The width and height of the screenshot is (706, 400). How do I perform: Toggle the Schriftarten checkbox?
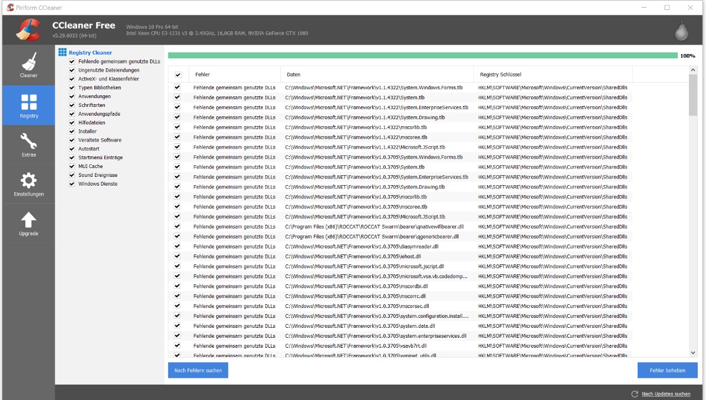pos(72,105)
